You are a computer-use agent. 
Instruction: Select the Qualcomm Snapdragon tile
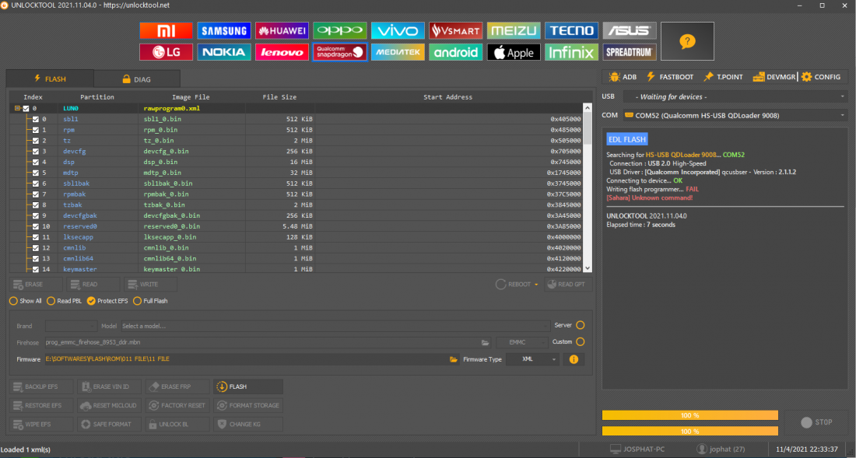coord(339,52)
